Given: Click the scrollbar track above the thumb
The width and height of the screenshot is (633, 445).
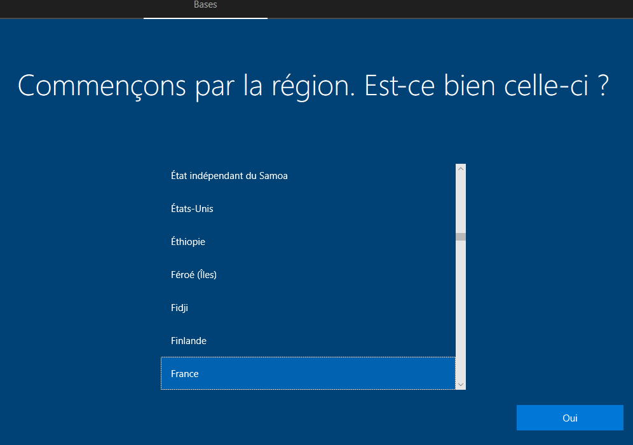Looking at the screenshot, I should click(461, 203).
